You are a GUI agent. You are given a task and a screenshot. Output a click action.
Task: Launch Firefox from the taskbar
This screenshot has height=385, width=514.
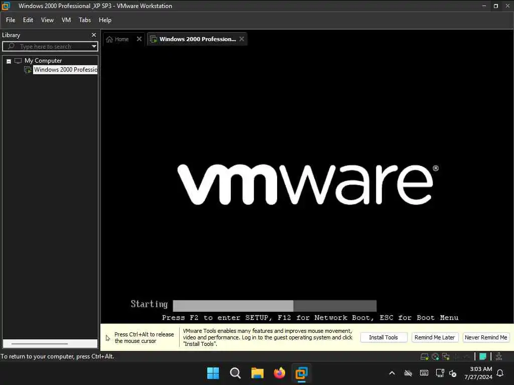click(x=279, y=373)
